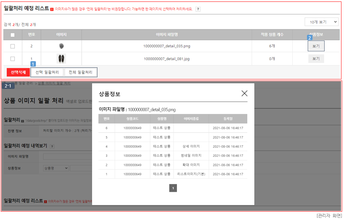Viewport: 344px width, 220px height.
Task: Click the 상품 이미지 일괄 처리 breadcrumb link
Action: pos(54,83)
